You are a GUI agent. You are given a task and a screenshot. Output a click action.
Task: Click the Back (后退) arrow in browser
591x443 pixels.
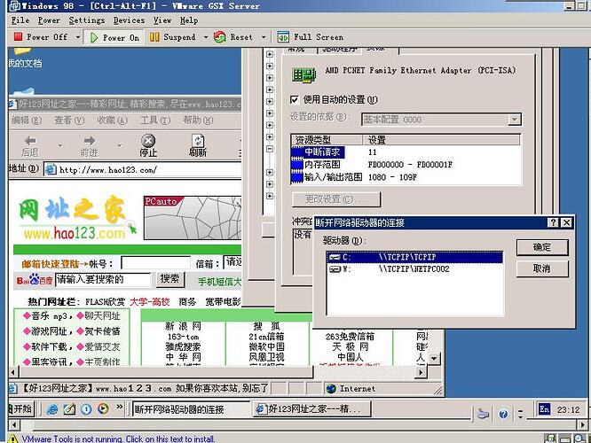pos(30,145)
